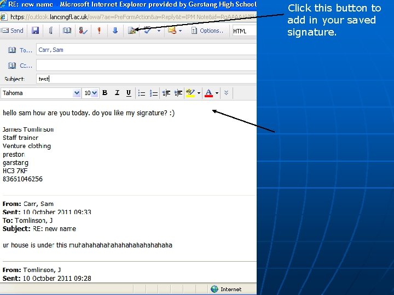Viewport: 394px width, 295px height.
Task: Toggle Underline formatting
Action: [x=129, y=93]
